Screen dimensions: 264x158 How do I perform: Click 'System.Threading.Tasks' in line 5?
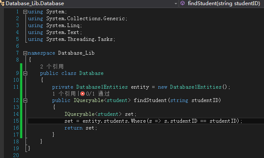coord(80,39)
